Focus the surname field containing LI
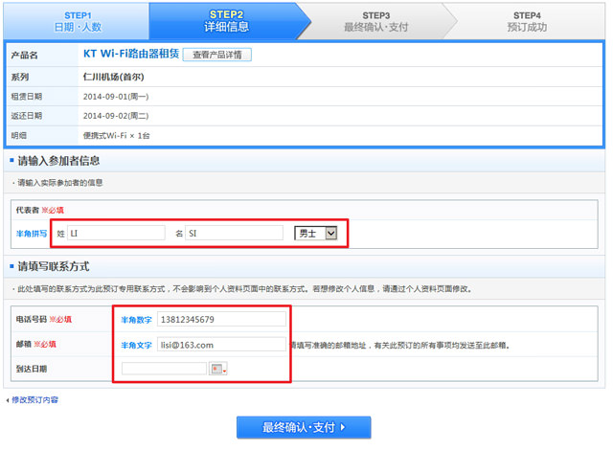The height and width of the screenshot is (451, 613). [x=116, y=233]
